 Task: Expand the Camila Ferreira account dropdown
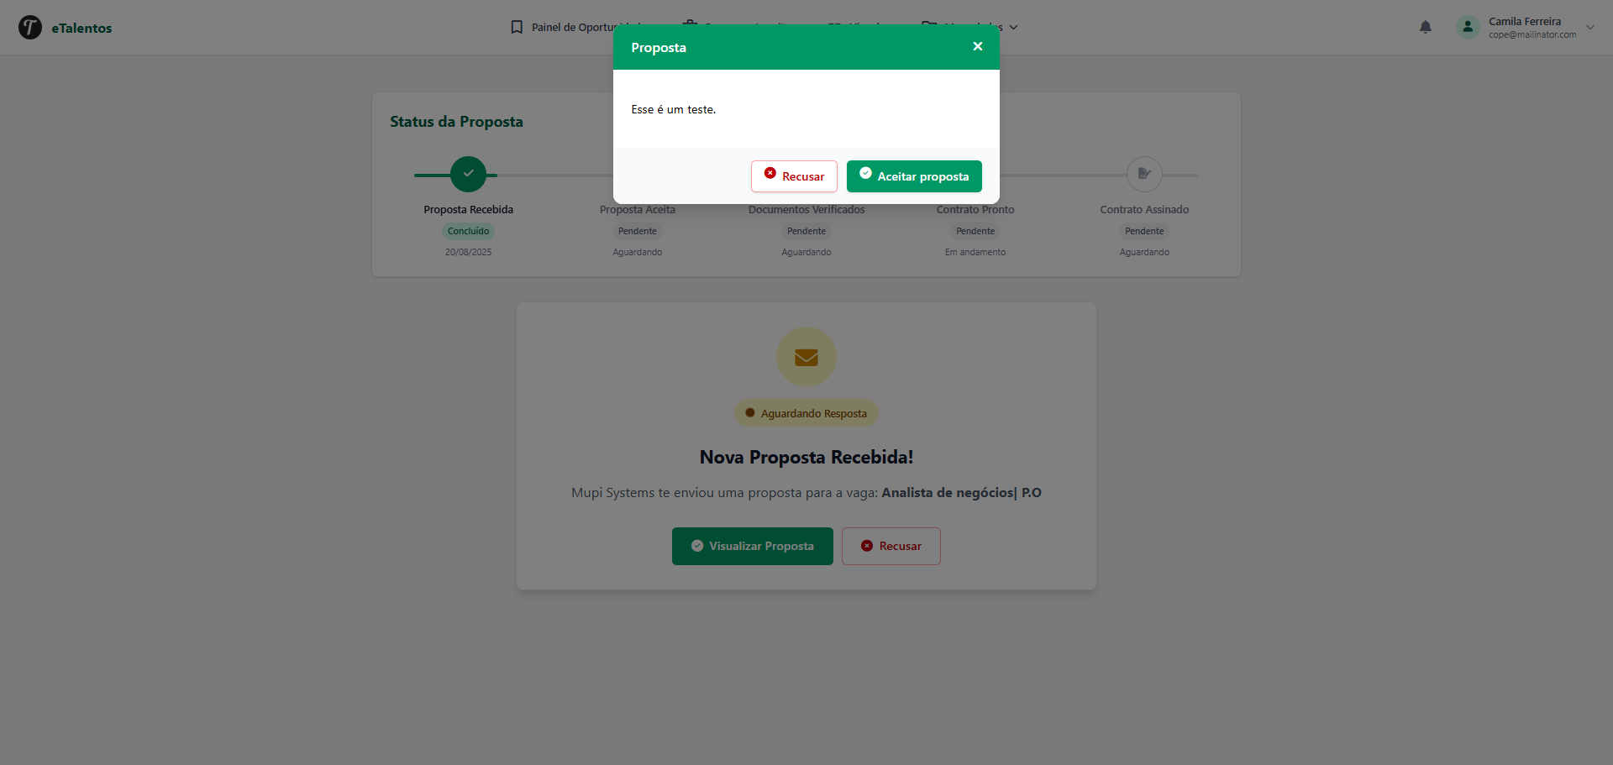(x=1590, y=28)
